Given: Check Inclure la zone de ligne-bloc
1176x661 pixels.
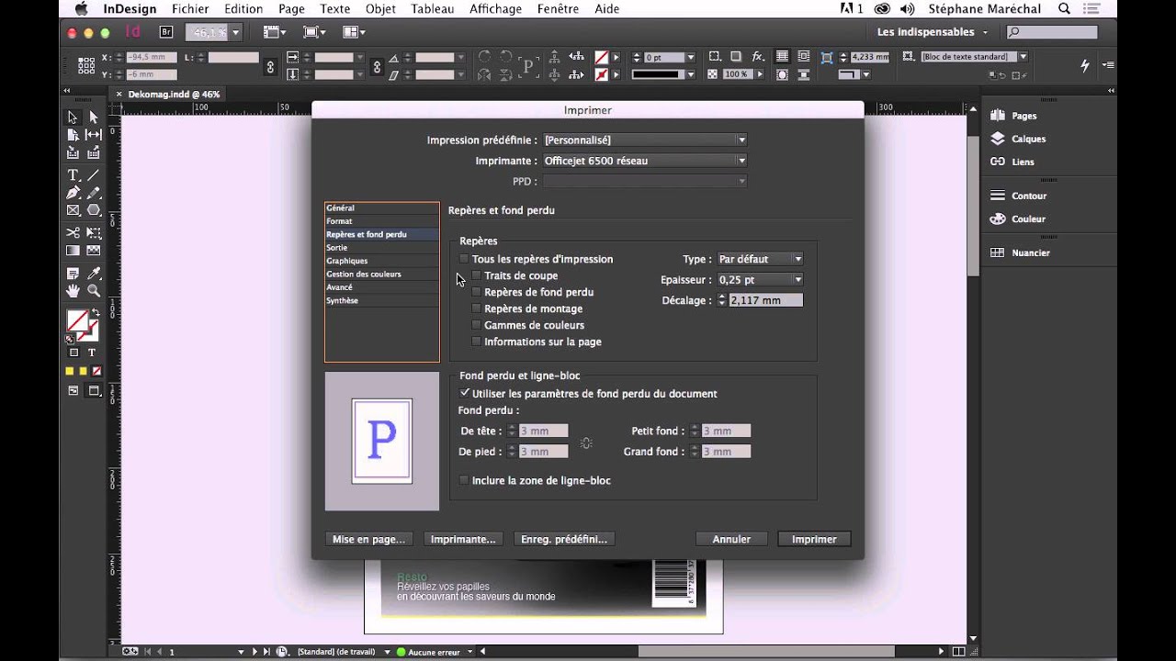Looking at the screenshot, I should point(464,480).
